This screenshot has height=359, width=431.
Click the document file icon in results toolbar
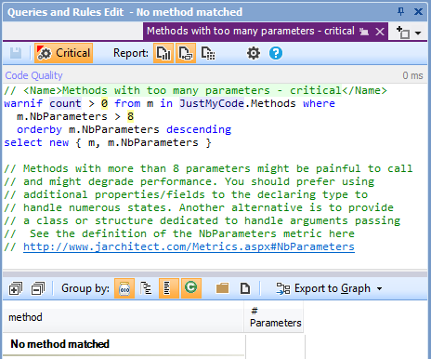[x=245, y=288]
